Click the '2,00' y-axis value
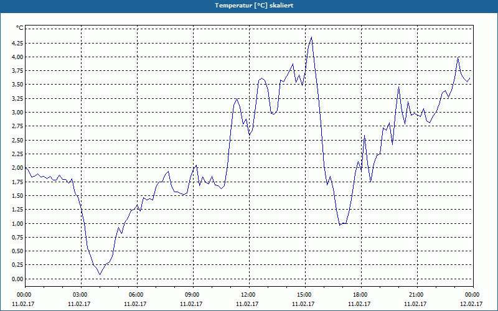The image size is (498, 311). pos(17,168)
